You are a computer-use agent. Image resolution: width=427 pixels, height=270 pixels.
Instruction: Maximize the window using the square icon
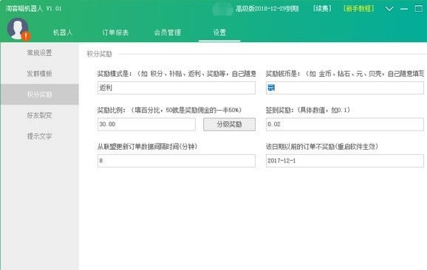419,8
